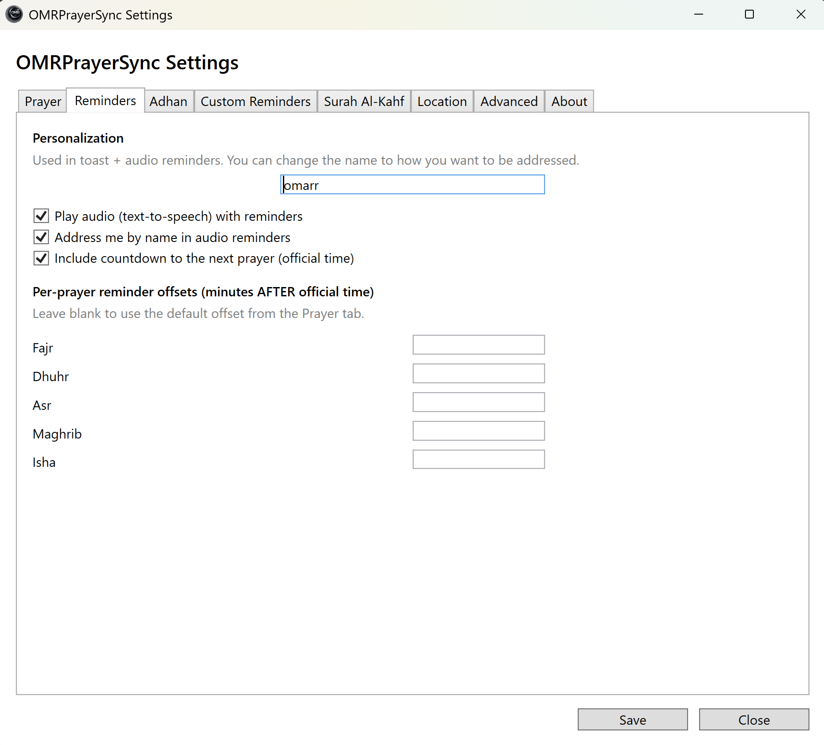
Task: Toggle Play audio text-to-speech checkbox
Action: pyautogui.click(x=41, y=216)
